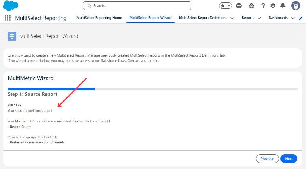Viewport: 306px width, 169px height.
Task: Open the Dashboards tab
Action: (x=278, y=18)
